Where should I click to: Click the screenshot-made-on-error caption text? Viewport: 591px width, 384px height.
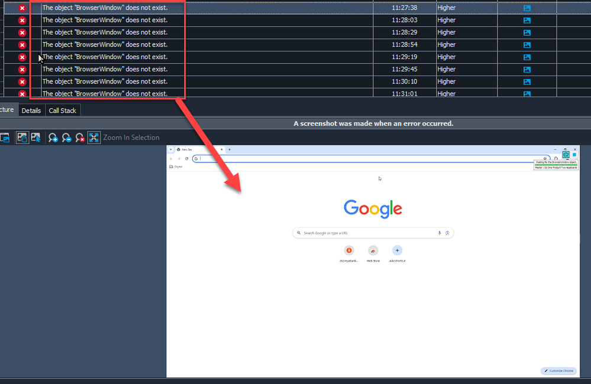tap(373, 123)
